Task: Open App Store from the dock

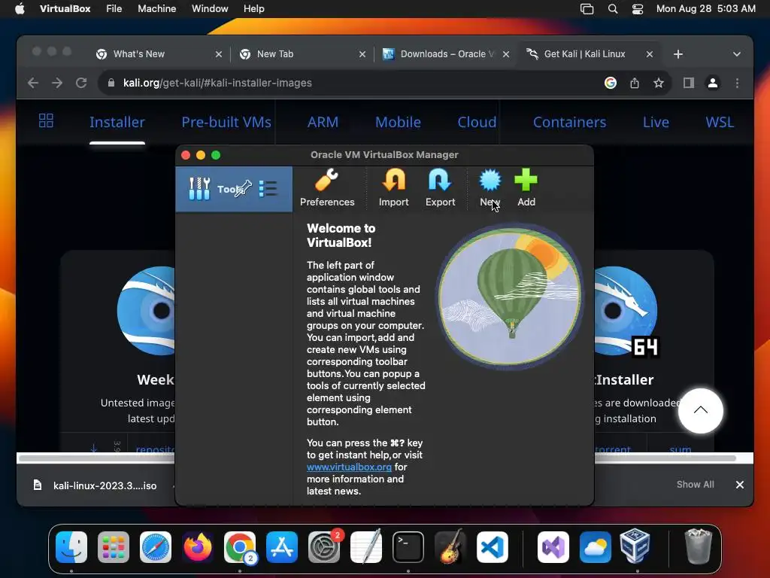Action: (x=282, y=547)
